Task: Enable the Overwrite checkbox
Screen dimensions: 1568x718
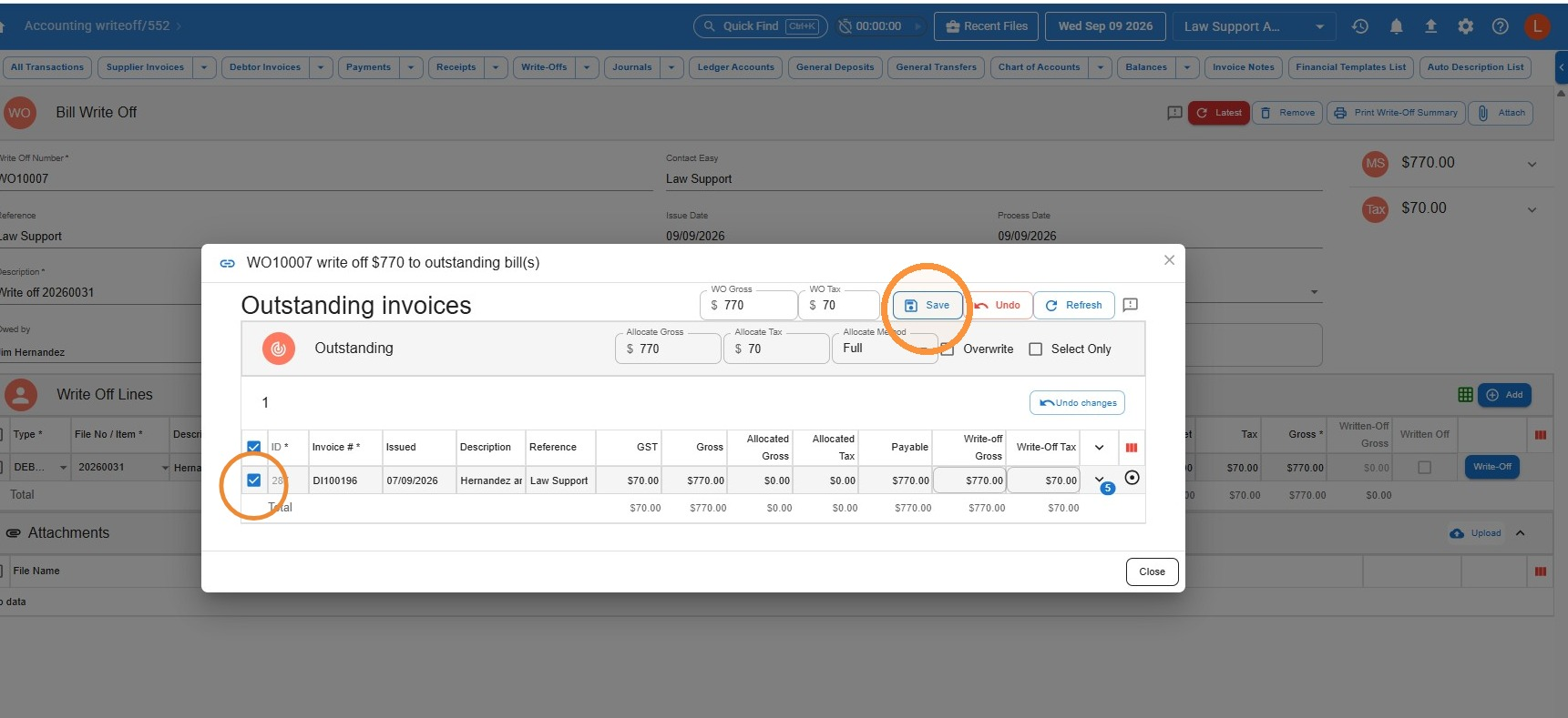Action: click(x=948, y=349)
